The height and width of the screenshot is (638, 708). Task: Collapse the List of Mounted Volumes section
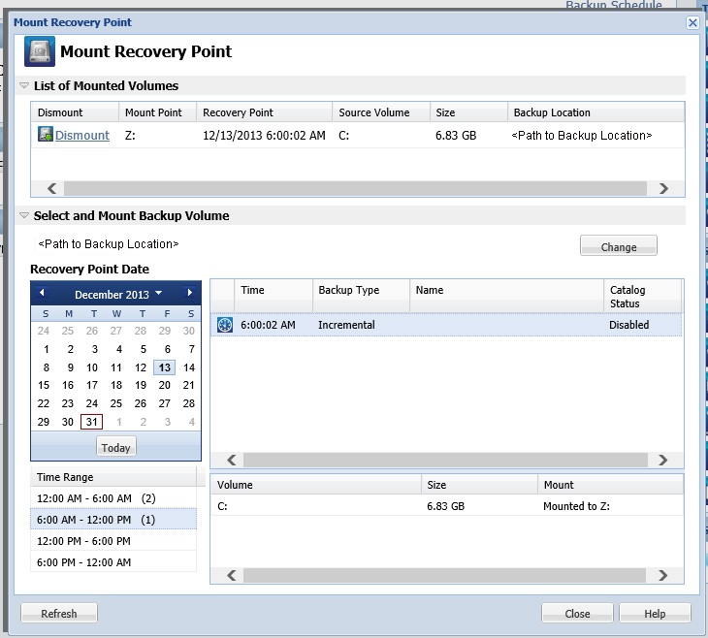coord(24,86)
